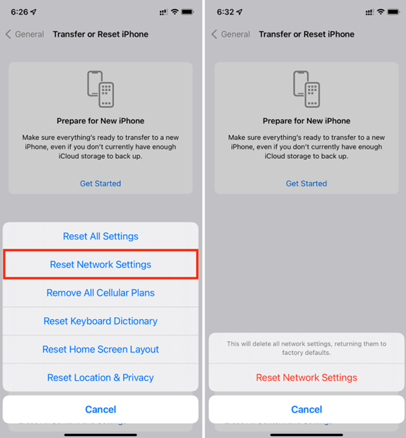
Task: Tap the two-phones transfer icon on left screen
Action: point(100,89)
